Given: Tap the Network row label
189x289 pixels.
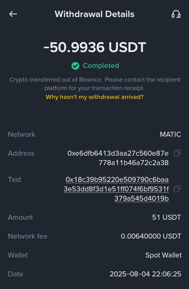Looking at the screenshot, I should pos(22,134).
